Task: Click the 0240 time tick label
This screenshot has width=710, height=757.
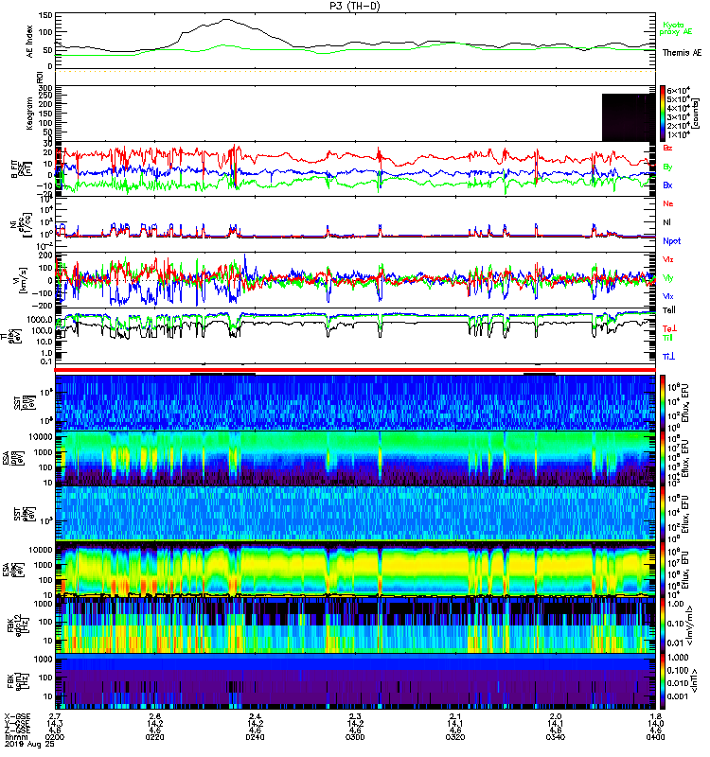Action: point(255,737)
